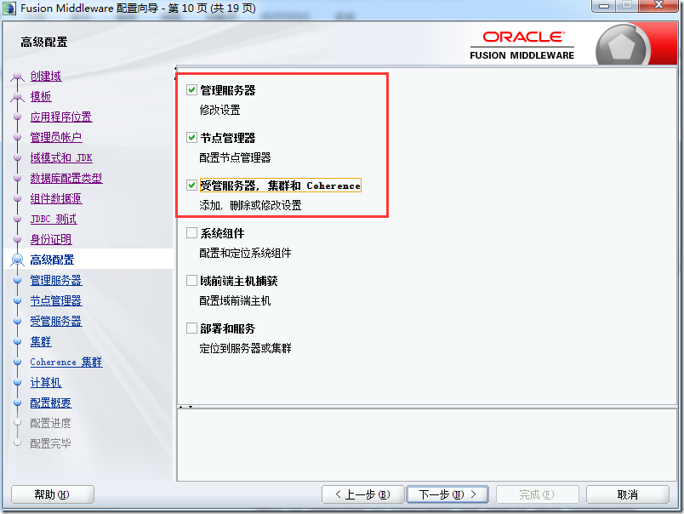Click the 帮助(H) button

(x=53, y=494)
